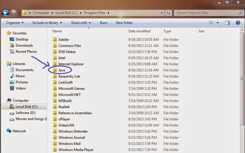The height and width of the screenshot is (153, 245).
Task: Select the LinkSwift folder icon
Action: pyautogui.click(x=55, y=82)
